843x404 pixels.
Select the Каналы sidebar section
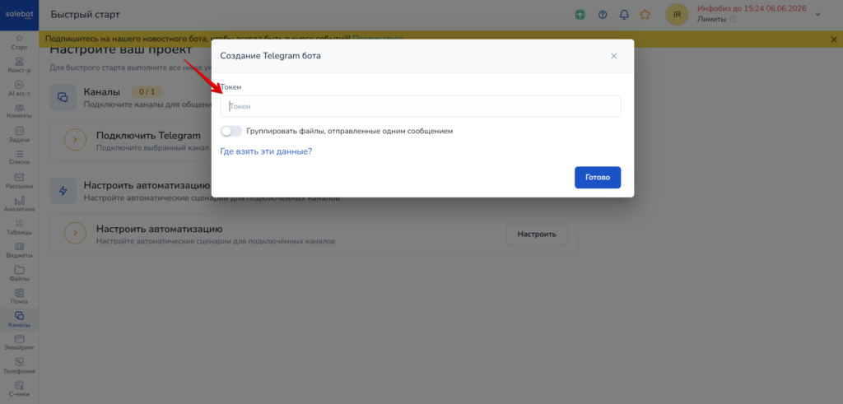[20, 319]
